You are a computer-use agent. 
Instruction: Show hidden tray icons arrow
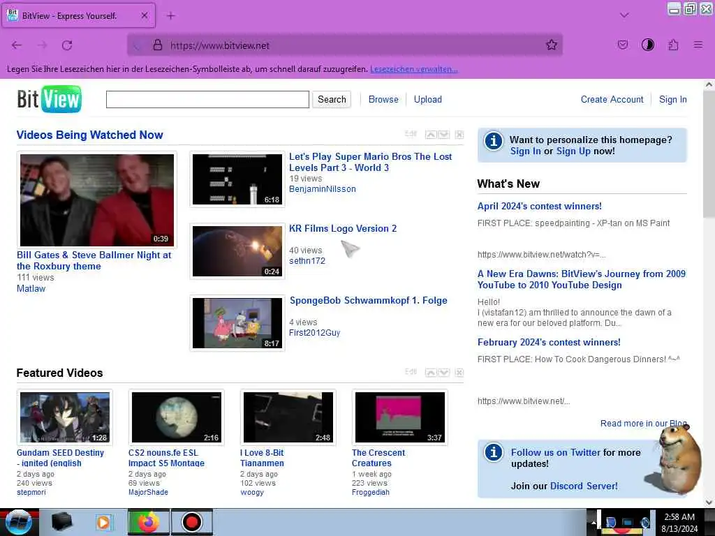click(x=594, y=522)
